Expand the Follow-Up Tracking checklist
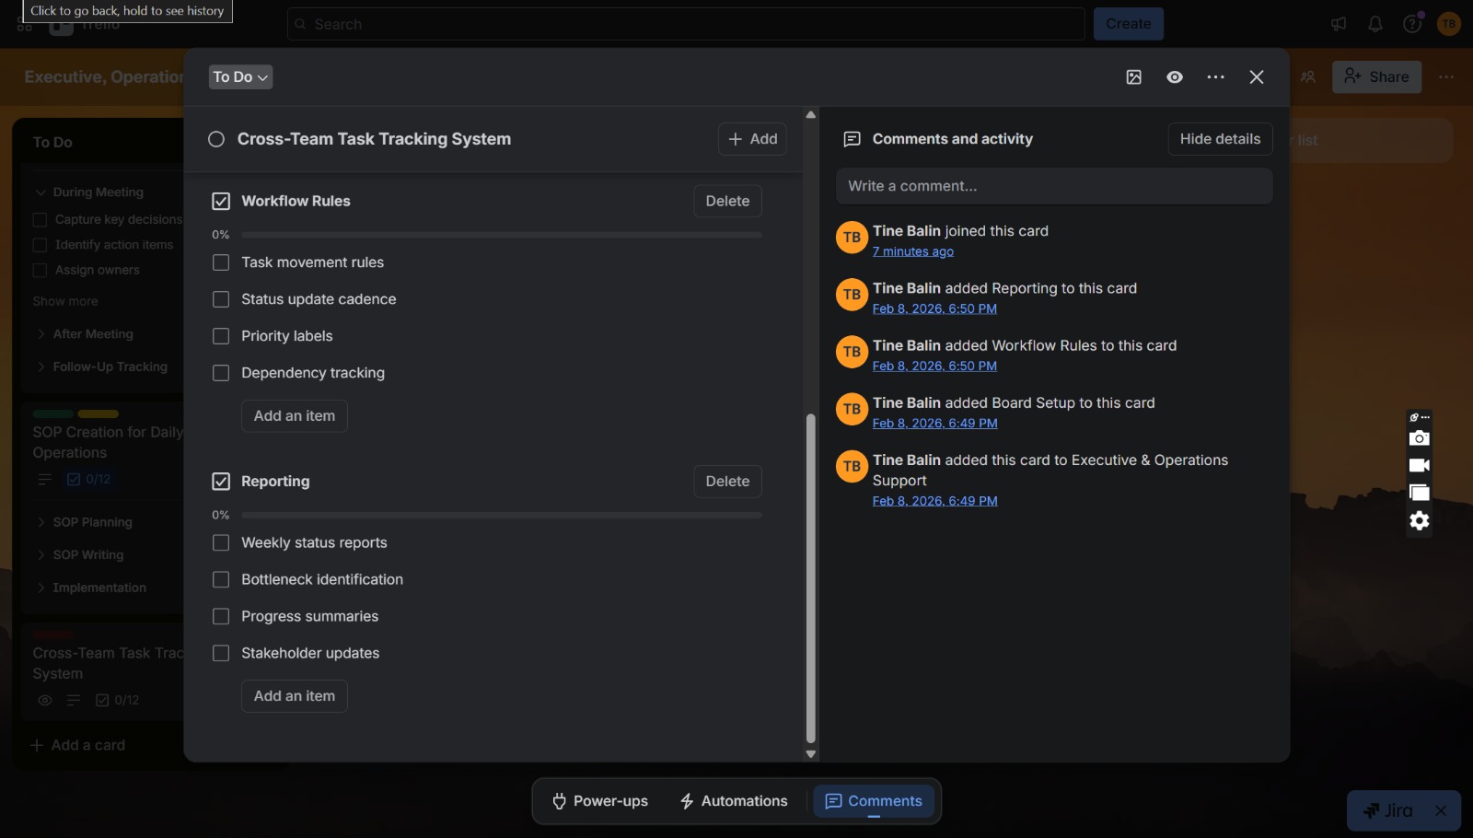 point(41,367)
